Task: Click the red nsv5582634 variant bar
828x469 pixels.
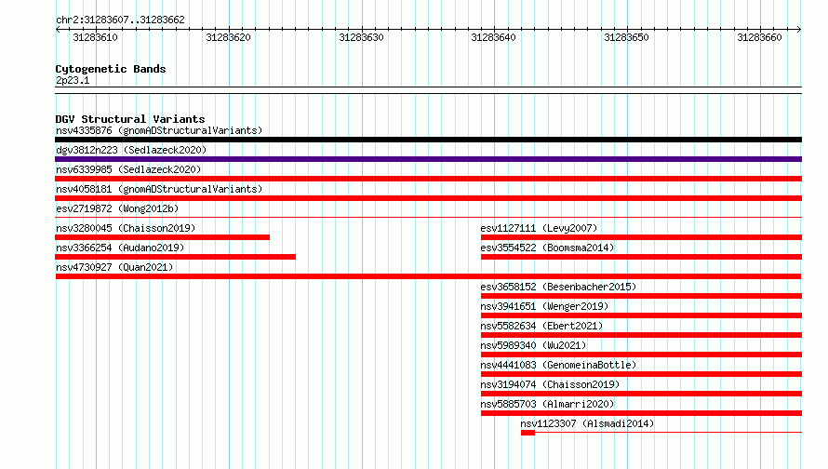Action: pos(641,335)
